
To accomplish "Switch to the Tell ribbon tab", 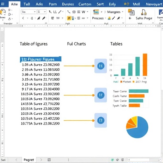I will (x=27, y=4).
